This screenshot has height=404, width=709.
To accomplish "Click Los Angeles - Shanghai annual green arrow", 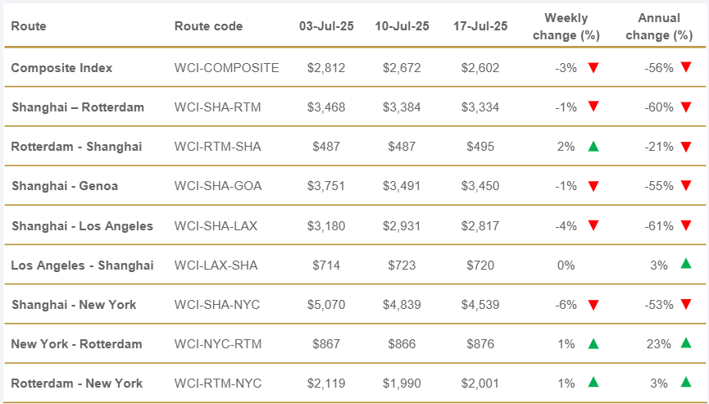I will [686, 264].
